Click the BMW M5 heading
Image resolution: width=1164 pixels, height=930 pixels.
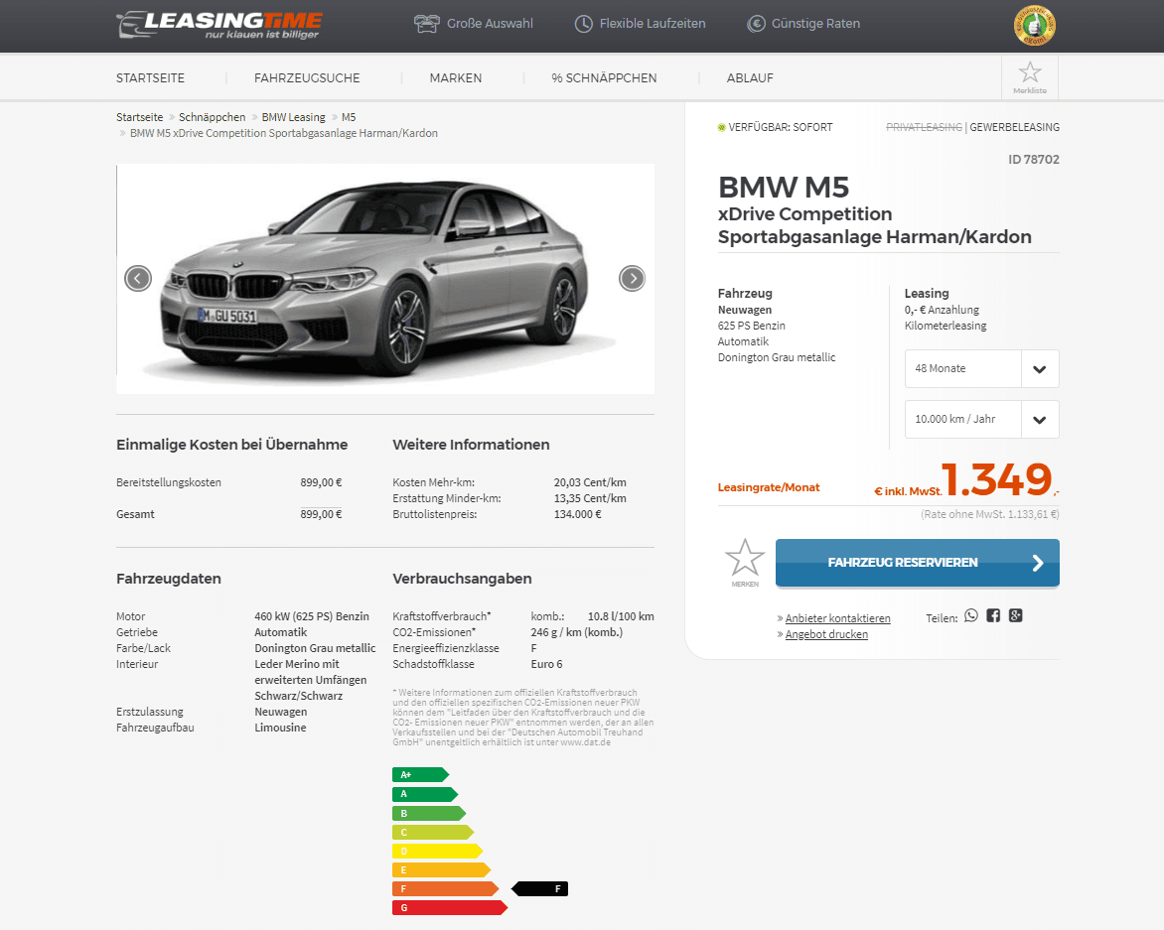tap(784, 187)
